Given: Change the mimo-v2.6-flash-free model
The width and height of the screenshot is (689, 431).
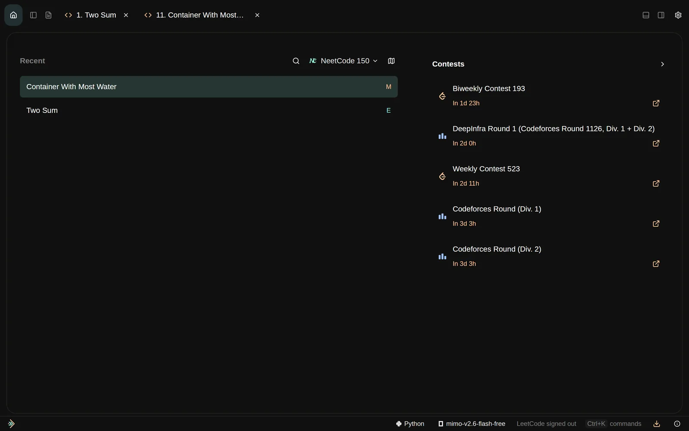Looking at the screenshot, I should (x=472, y=424).
